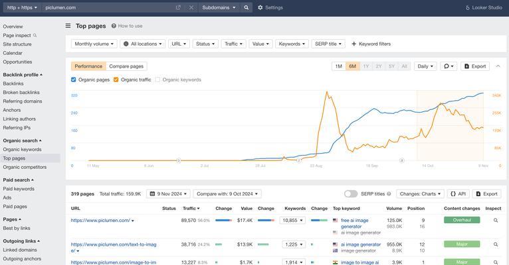Open Overview in sidebar
Image resolution: width=509 pixels, height=265 pixels.
click(13, 26)
